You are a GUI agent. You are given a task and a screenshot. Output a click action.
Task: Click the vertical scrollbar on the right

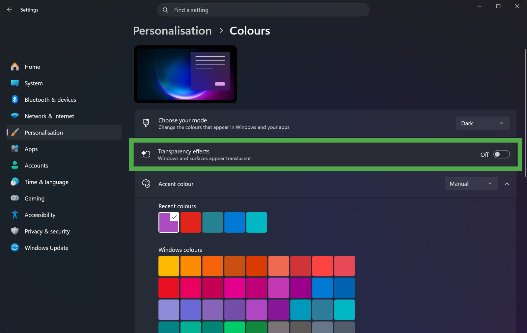[x=525, y=113]
